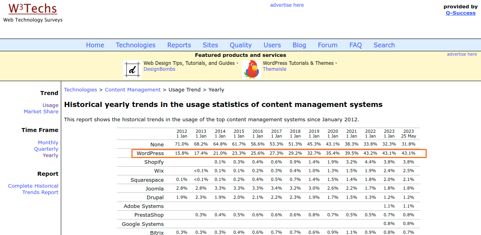Go to the Blog section
The width and height of the screenshot is (481, 235).
299,45
